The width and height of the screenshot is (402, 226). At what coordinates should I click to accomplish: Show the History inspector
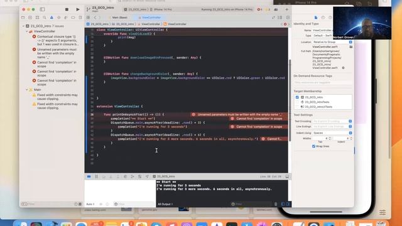(x=323, y=18)
